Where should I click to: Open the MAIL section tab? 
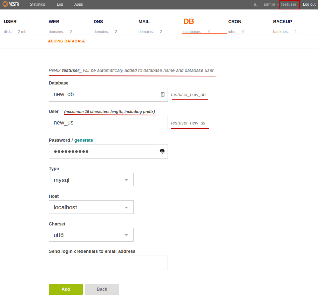click(144, 22)
